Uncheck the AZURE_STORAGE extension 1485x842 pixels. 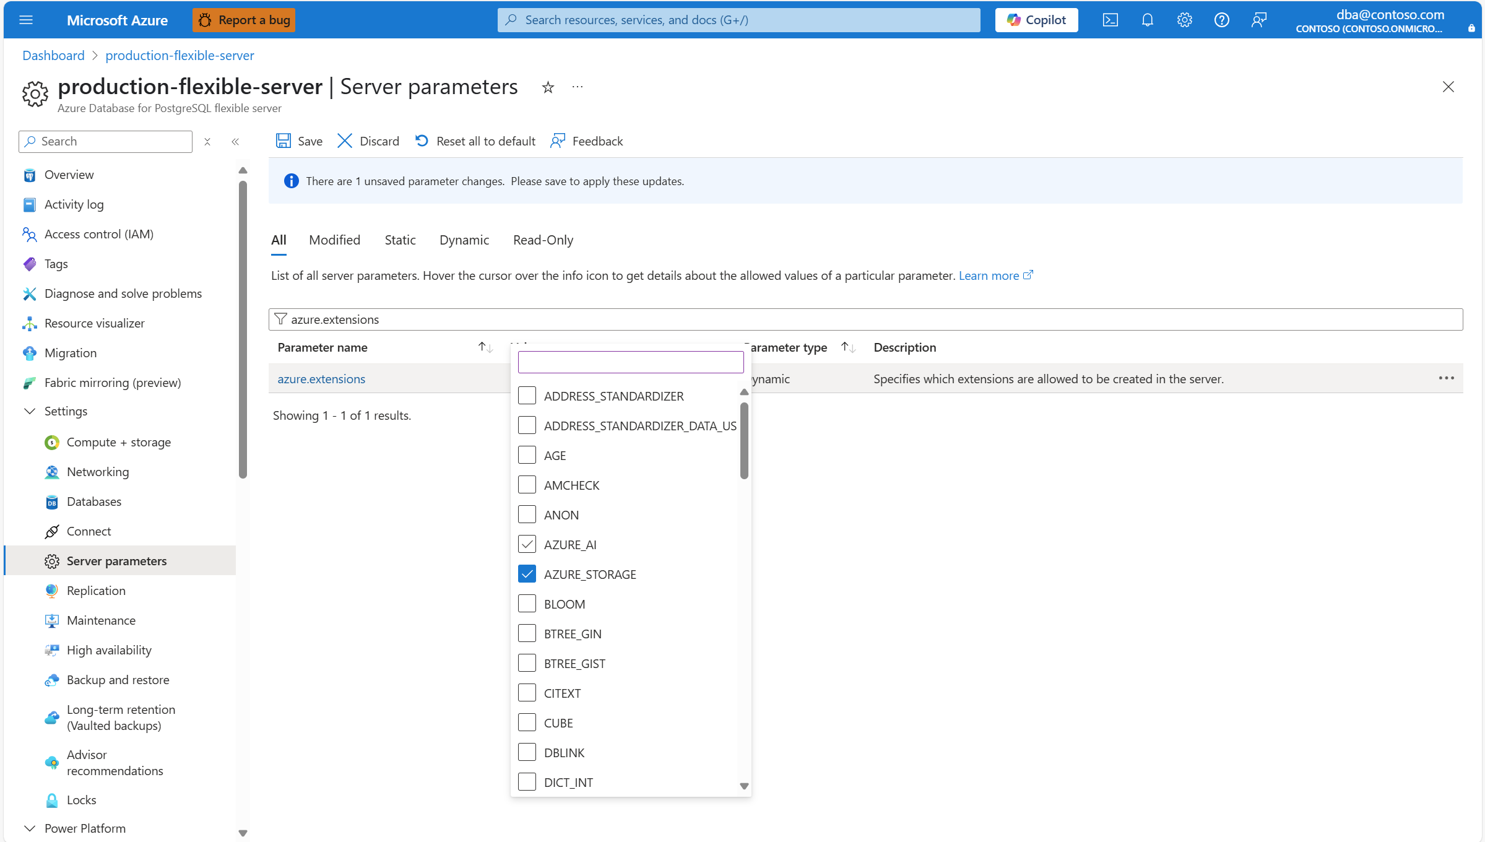tap(527, 574)
